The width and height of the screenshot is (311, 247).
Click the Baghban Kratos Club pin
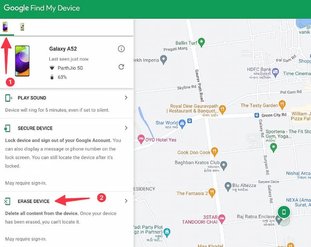pyautogui.click(x=224, y=166)
